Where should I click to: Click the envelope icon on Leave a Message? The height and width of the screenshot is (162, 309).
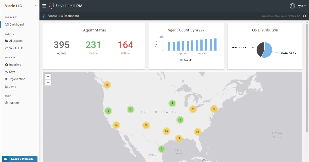pos(6,159)
